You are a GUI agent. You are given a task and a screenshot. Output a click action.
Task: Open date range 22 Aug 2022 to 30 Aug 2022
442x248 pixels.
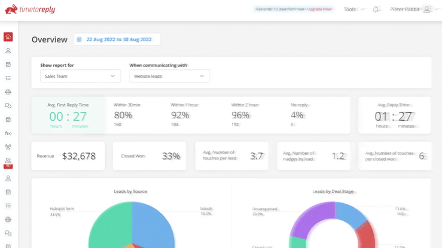(x=117, y=39)
